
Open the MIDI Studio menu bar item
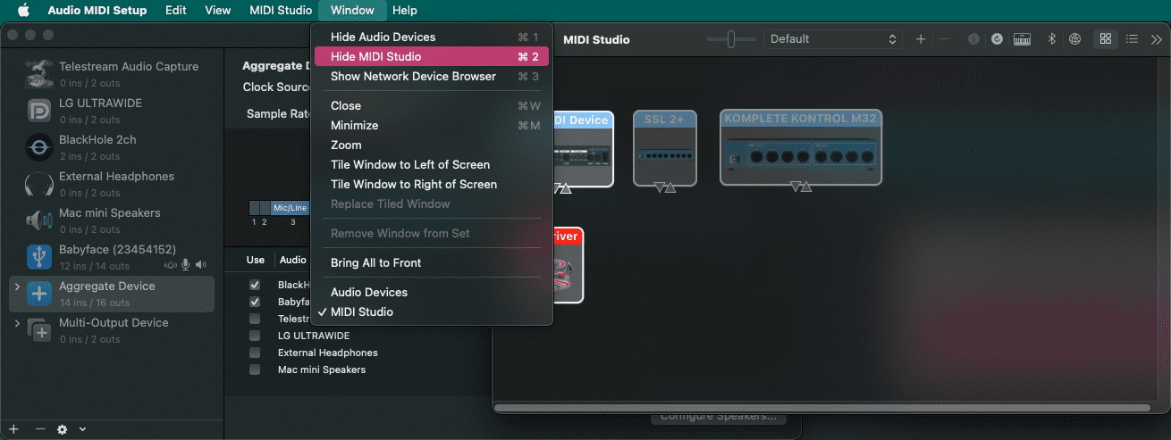click(279, 11)
